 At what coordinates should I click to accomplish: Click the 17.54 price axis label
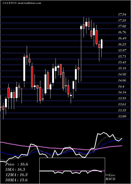(122, 14)
